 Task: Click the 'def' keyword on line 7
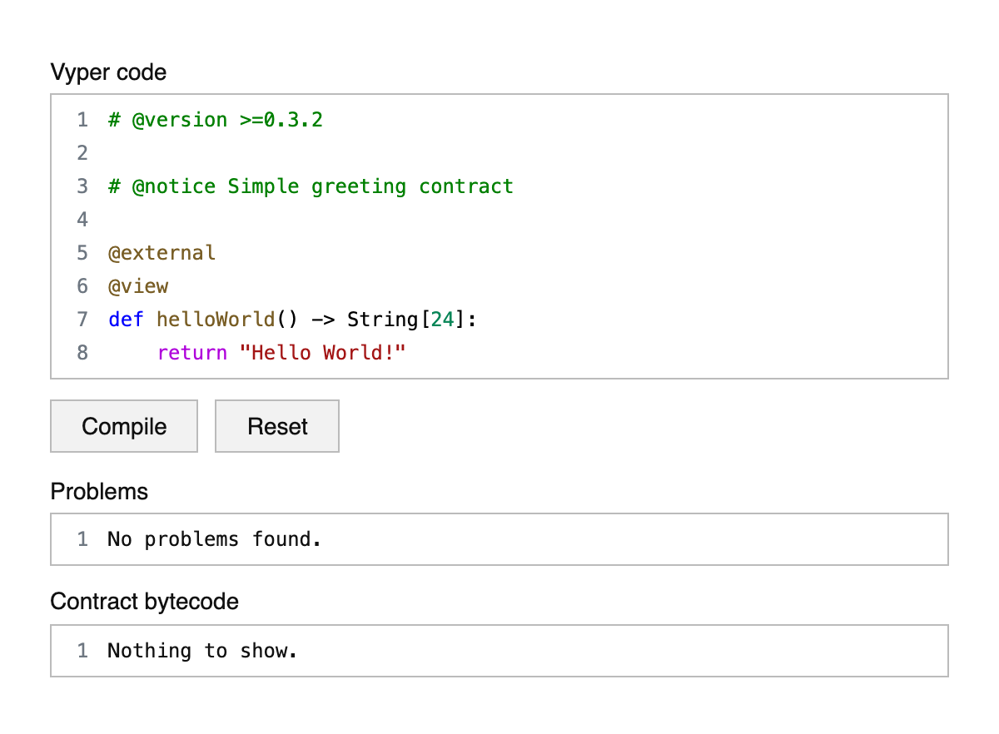[x=126, y=320]
